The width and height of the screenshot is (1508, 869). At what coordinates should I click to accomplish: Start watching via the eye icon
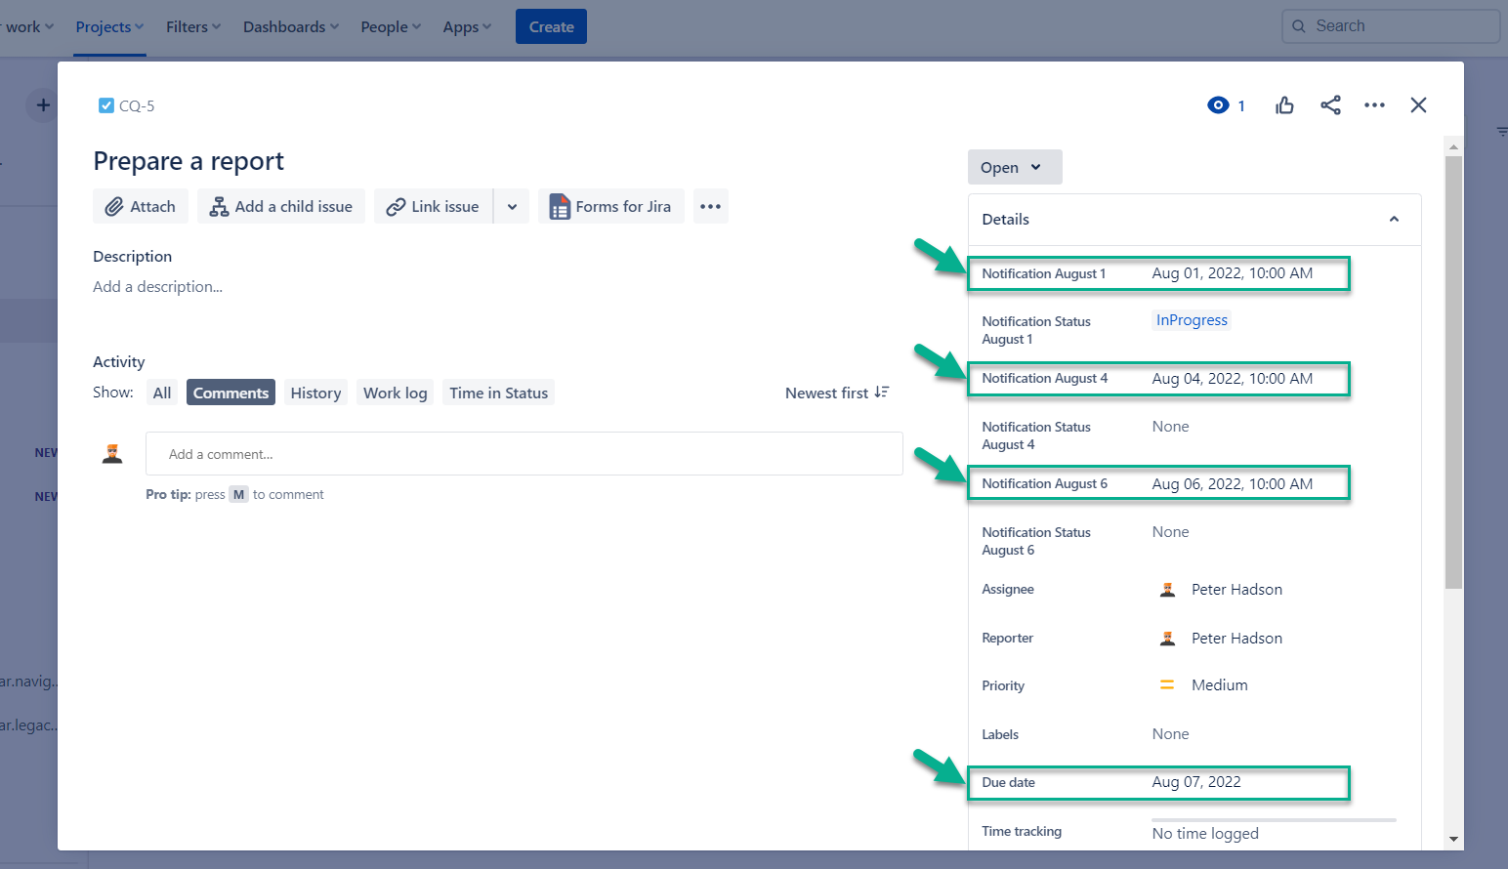pos(1218,104)
